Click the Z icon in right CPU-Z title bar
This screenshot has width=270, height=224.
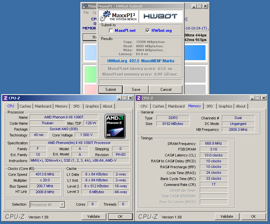tap(139, 98)
